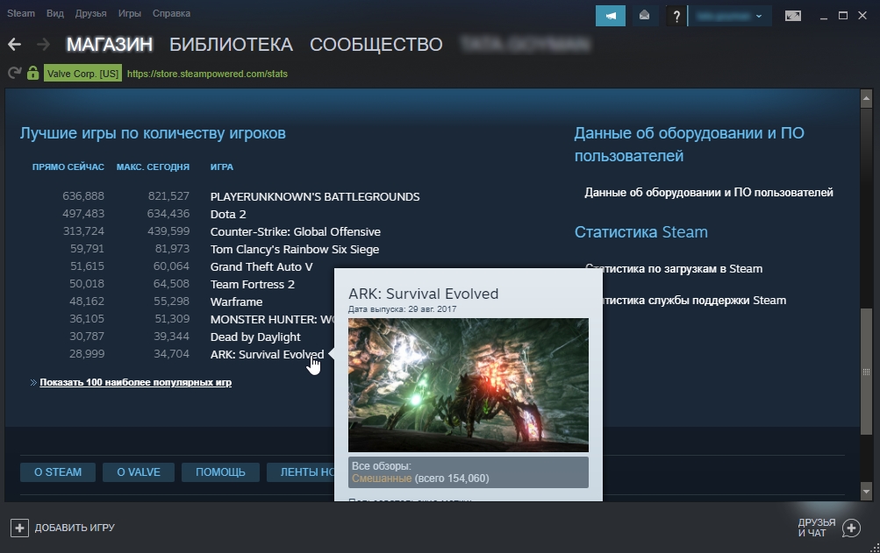The height and width of the screenshot is (553, 880).
Task: Click the О VALVE footer button
Action: (139, 472)
